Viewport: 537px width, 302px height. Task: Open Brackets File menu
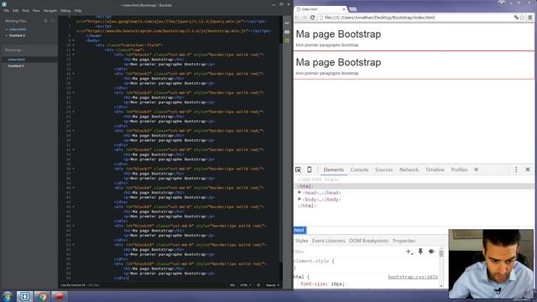(x=6, y=11)
